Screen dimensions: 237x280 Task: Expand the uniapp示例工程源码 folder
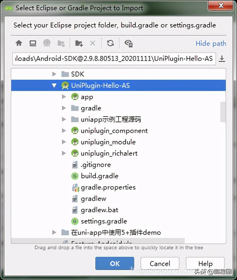pyautogui.click(x=64, y=119)
